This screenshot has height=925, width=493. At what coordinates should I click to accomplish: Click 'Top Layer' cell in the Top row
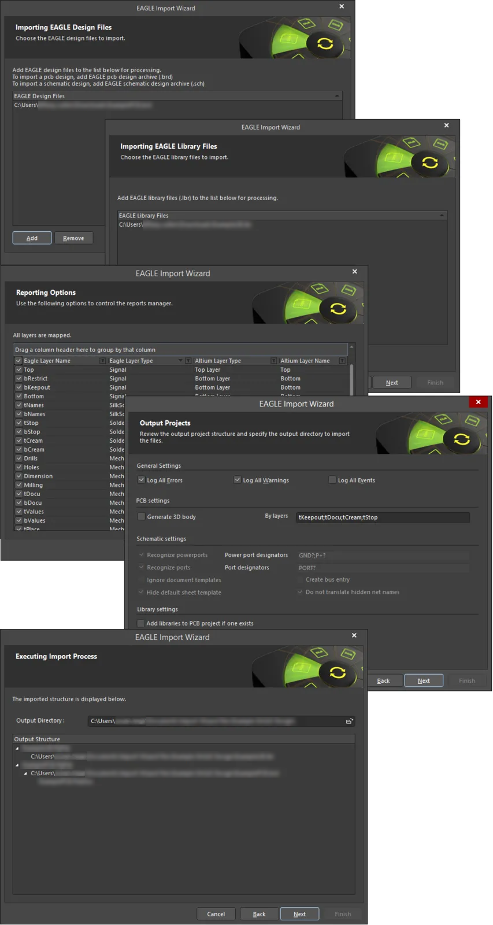(207, 369)
